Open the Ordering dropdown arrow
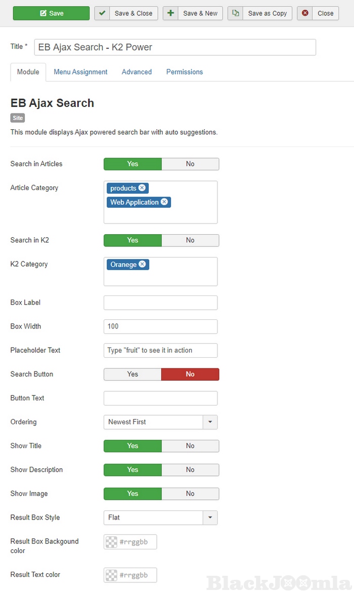Image resolution: width=354 pixels, height=593 pixels. click(210, 422)
